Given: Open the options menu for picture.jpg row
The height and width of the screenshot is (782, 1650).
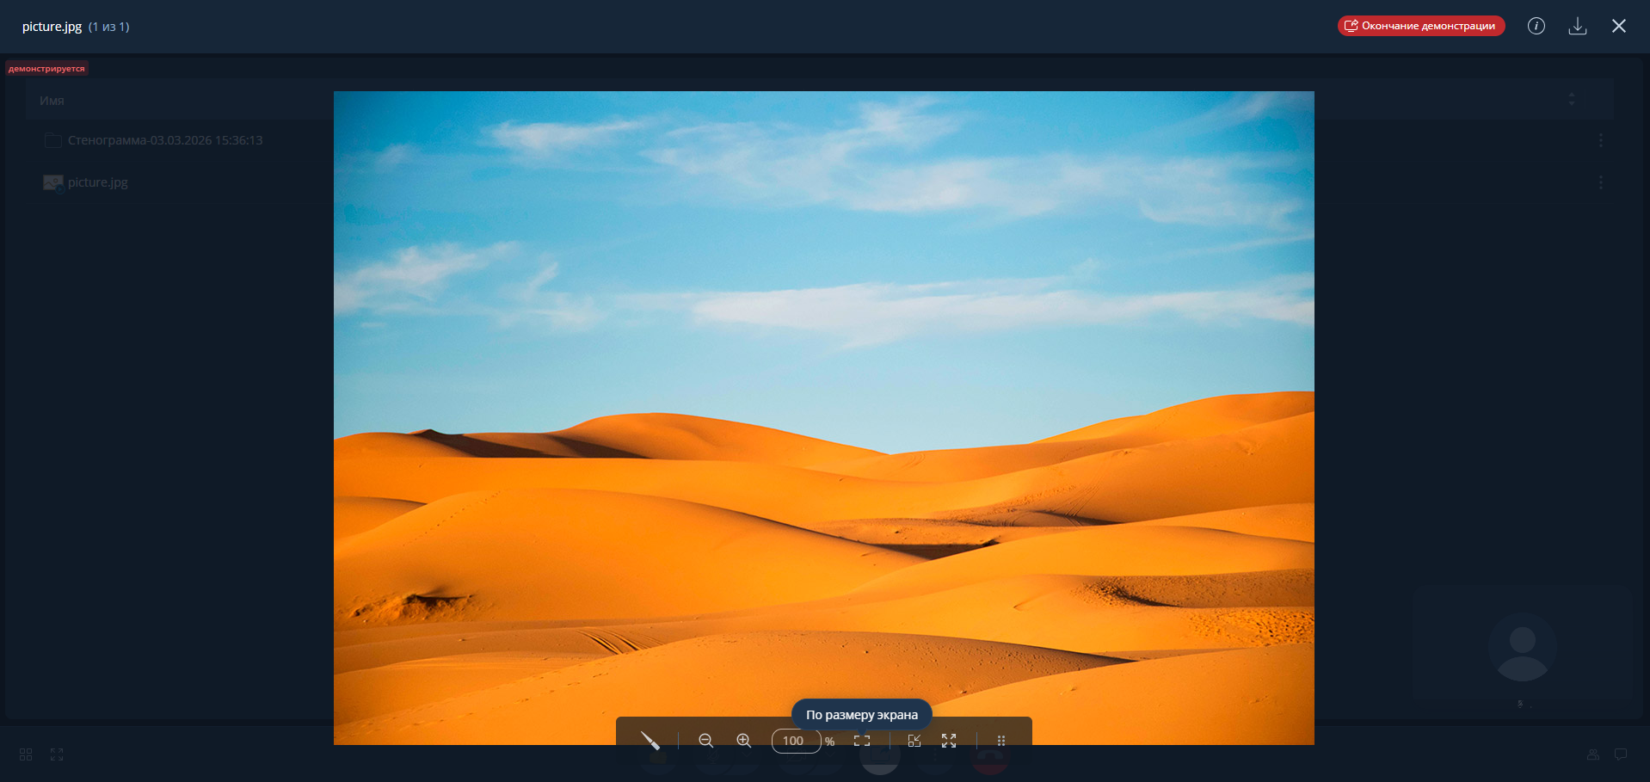Looking at the screenshot, I should (x=1600, y=182).
